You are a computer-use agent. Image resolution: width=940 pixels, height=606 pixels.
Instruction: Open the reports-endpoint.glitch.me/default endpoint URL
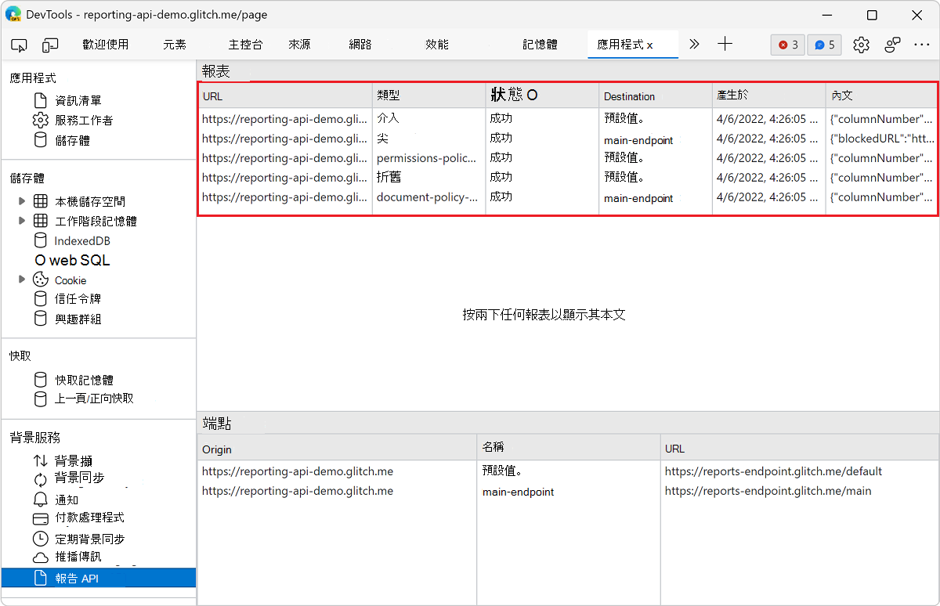point(773,471)
